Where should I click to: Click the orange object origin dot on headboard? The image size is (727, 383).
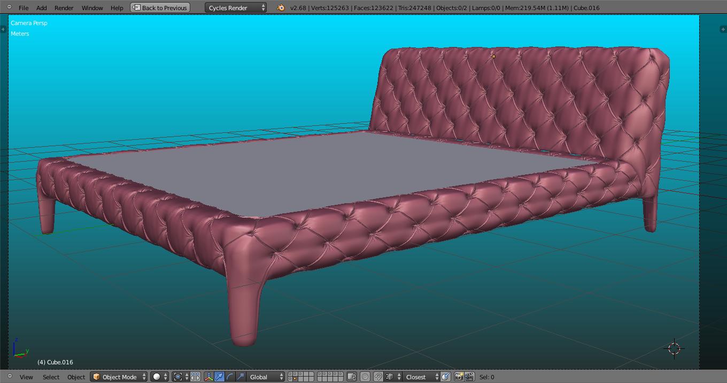pos(493,57)
